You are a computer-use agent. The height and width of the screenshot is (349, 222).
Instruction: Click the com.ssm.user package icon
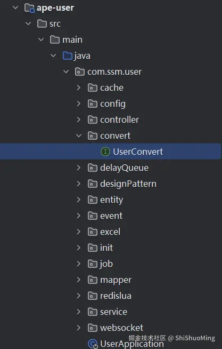(80, 72)
